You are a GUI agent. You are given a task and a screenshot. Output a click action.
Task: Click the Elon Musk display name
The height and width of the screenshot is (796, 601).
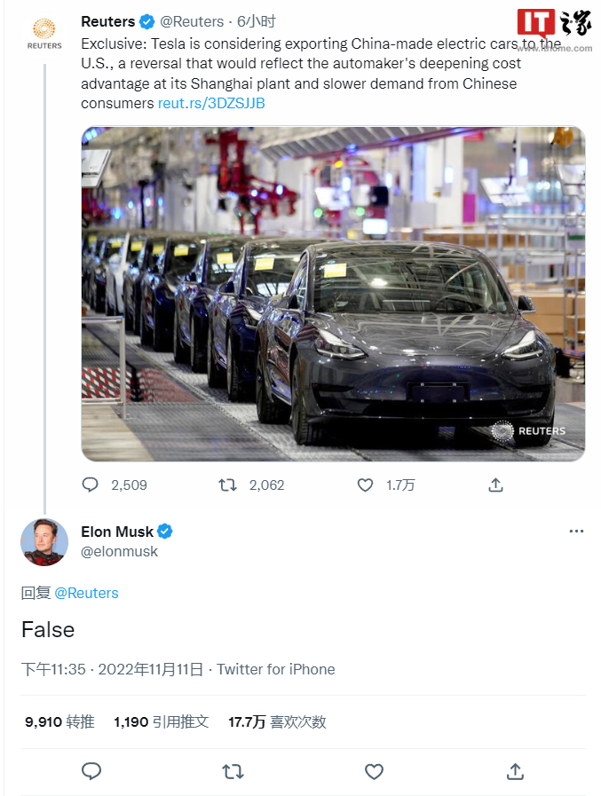pos(117,532)
